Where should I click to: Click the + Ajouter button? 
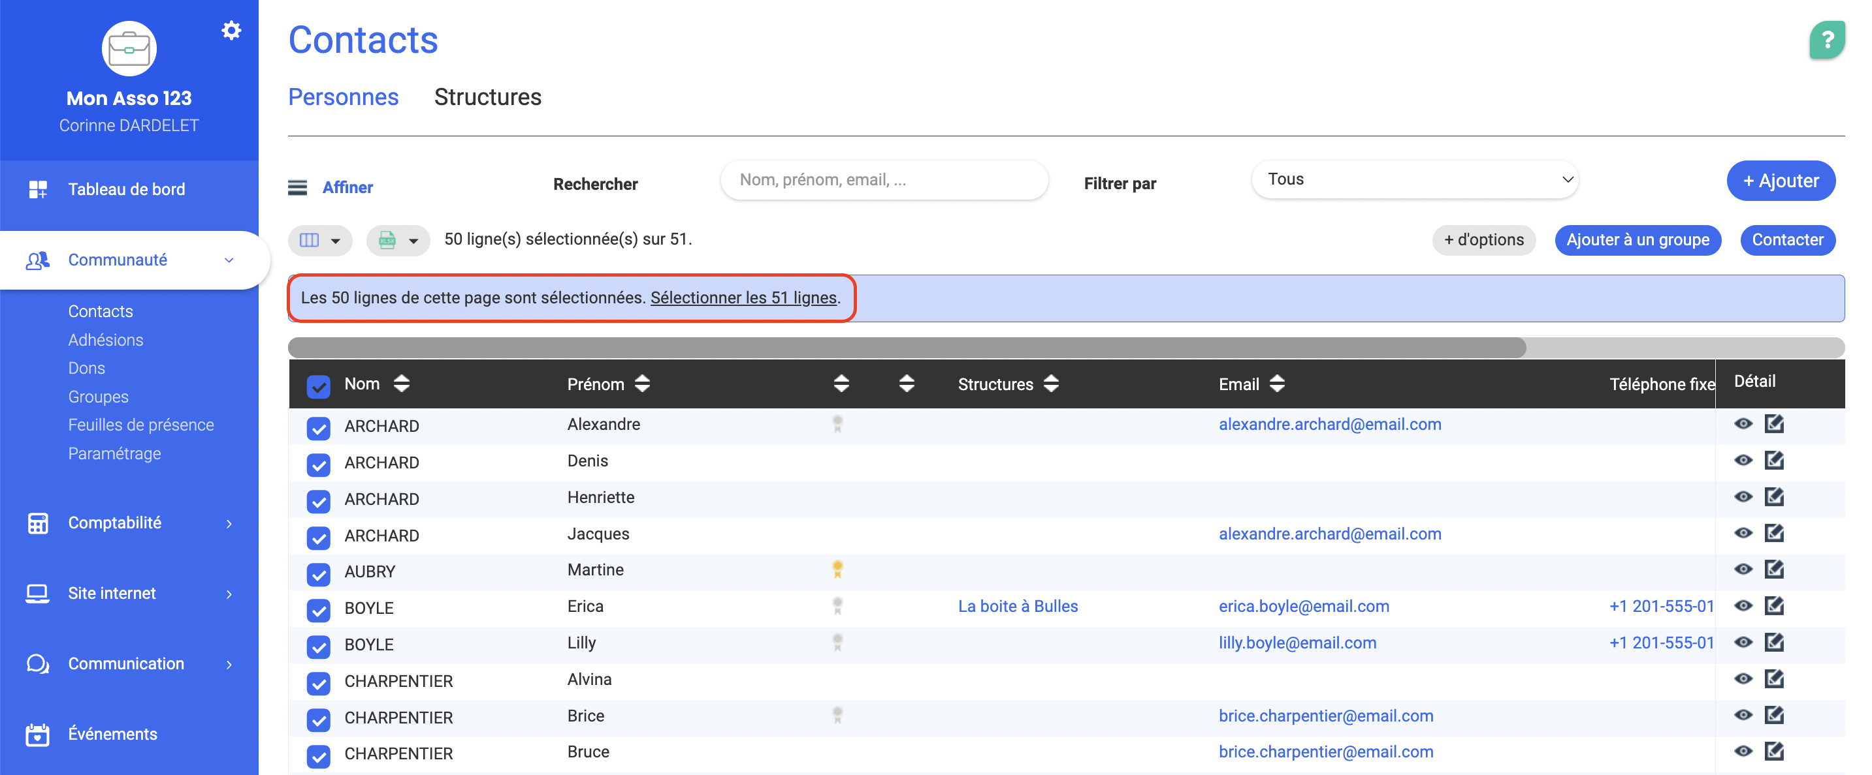(x=1781, y=181)
